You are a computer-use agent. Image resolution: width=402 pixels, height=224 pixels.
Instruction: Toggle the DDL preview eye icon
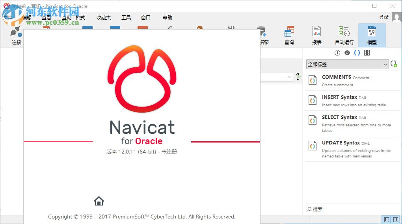pos(347,53)
